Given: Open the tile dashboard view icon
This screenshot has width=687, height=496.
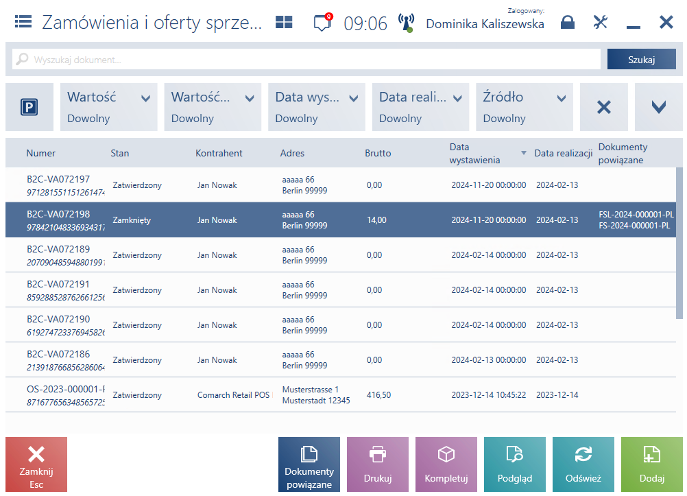Looking at the screenshot, I should point(284,22).
